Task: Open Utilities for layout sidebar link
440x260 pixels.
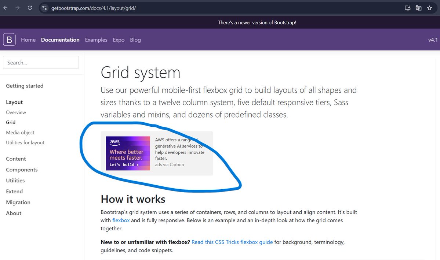Action: point(25,142)
